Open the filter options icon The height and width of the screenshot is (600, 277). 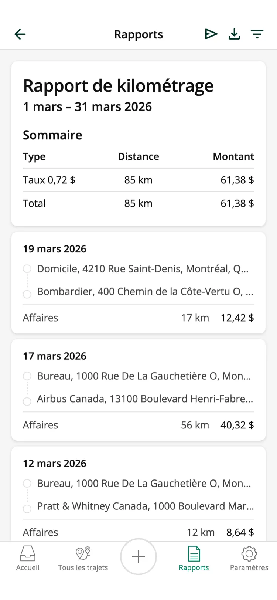pos(257,34)
